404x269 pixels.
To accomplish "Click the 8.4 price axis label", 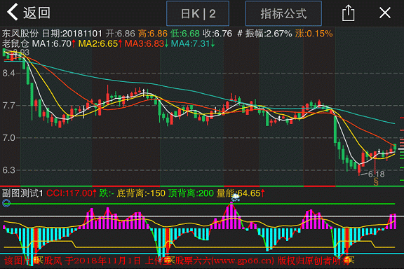I will pos(8,74).
